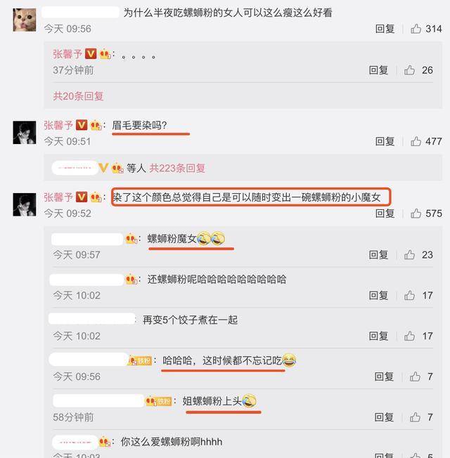Like the 小魔女 comment with 575 likes
Viewport: 450px width, 458px height.
pos(416,214)
